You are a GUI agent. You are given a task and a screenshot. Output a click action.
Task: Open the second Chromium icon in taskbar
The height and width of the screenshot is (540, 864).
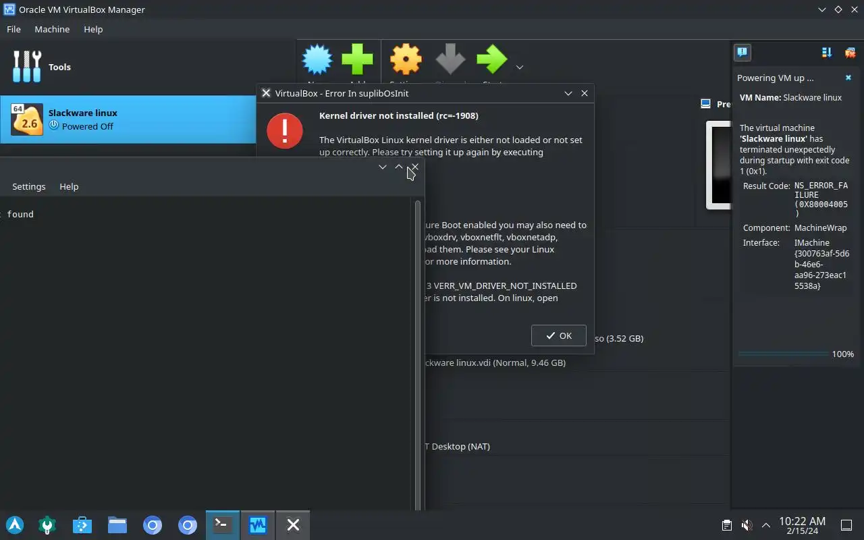coord(188,525)
